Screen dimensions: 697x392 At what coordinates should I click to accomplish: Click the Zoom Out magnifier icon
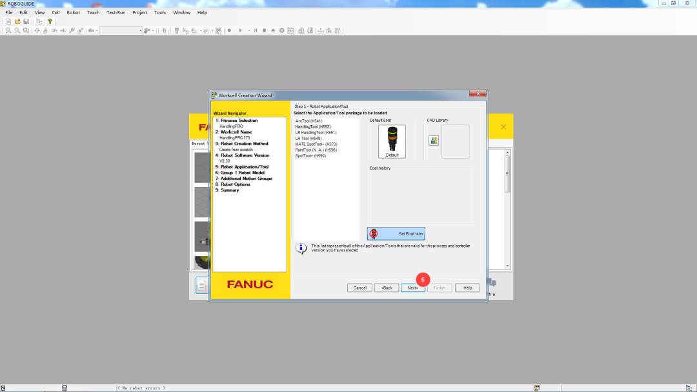tap(17, 31)
